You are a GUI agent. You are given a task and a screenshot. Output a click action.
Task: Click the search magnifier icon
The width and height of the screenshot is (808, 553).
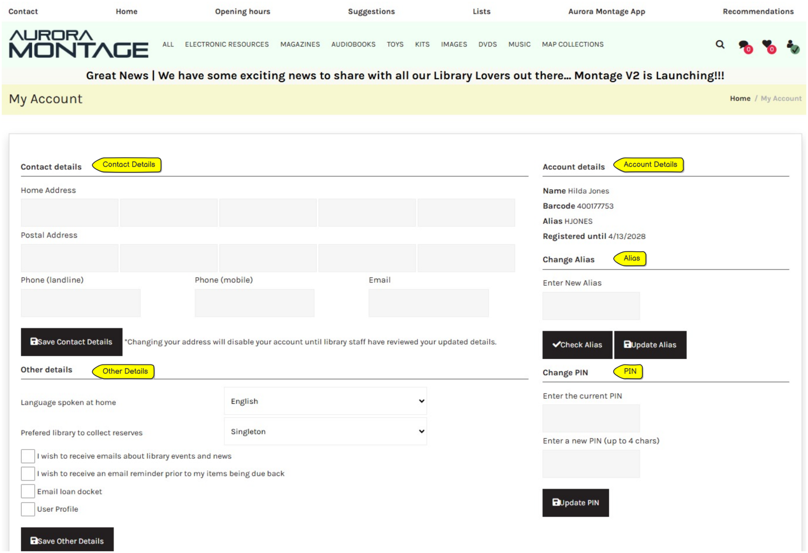point(720,44)
